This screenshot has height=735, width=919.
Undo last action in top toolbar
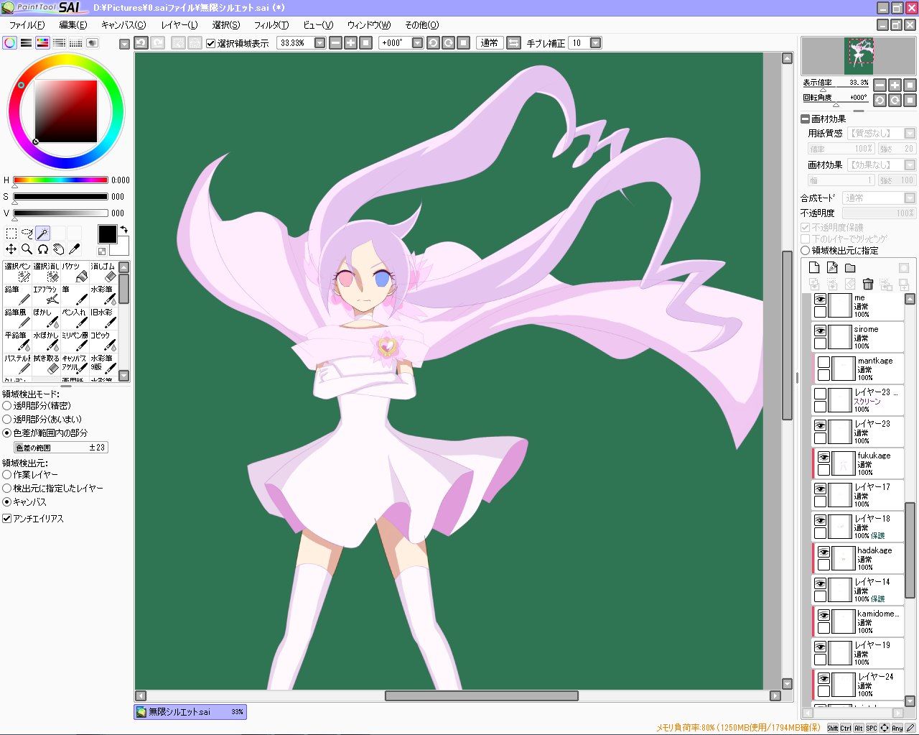tap(141, 43)
